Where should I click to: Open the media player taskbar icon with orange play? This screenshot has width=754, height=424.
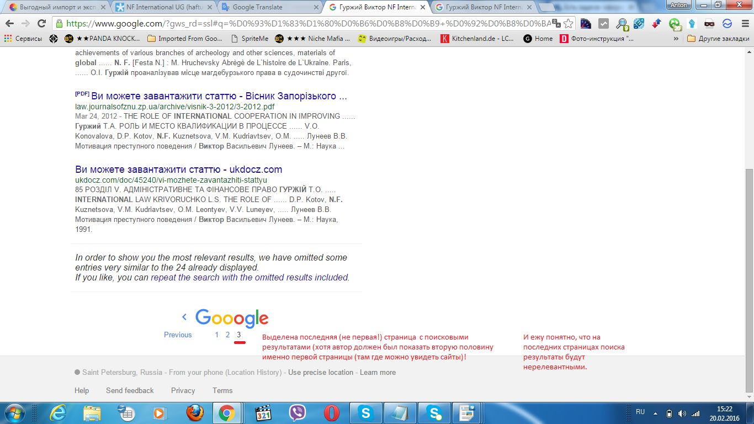[x=160, y=412]
